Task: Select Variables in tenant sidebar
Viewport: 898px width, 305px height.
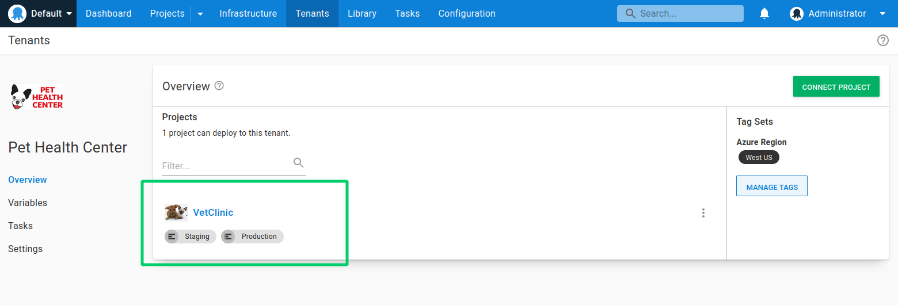Action: click(x=28, y=203)
